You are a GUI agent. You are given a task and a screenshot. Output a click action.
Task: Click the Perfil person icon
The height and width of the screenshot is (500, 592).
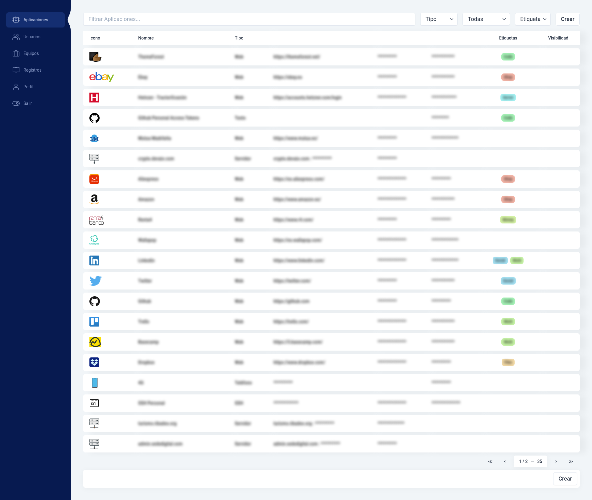coord(16,87)
